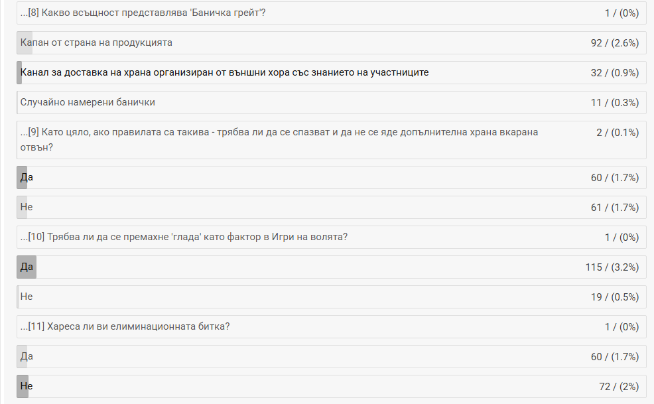Select the 'Канал за доставка на храна' answer
The height and width of the screenshot is (404, 654).
[225, 72]
